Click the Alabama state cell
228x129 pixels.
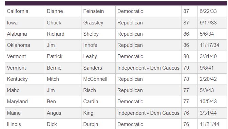(x=25, y=34)
